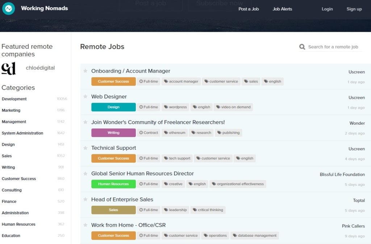Open the Technical Support job listing

(113, 148)
